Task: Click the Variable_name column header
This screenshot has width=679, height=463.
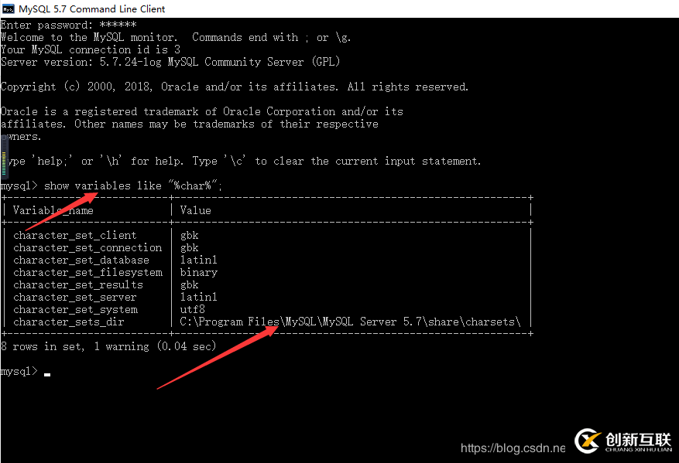Action: tap(53, 209)
